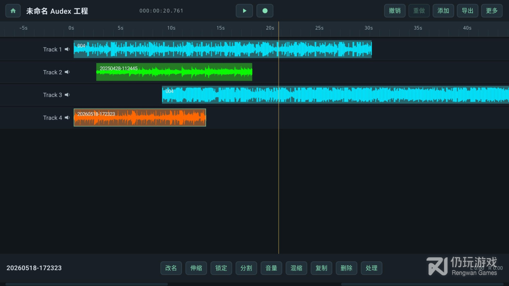The height and width of the screenshot is (286, 509).
Task: Click the 分割 split tool
Action: pyautogui.click(x=246, y=268)
